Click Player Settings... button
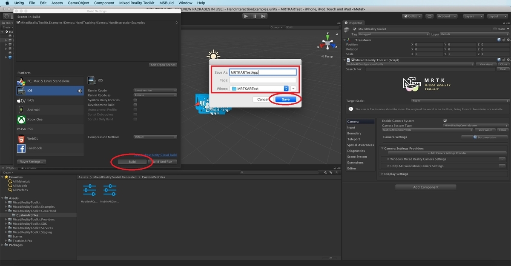Viewport: 511px width, 266px height. 32,162
